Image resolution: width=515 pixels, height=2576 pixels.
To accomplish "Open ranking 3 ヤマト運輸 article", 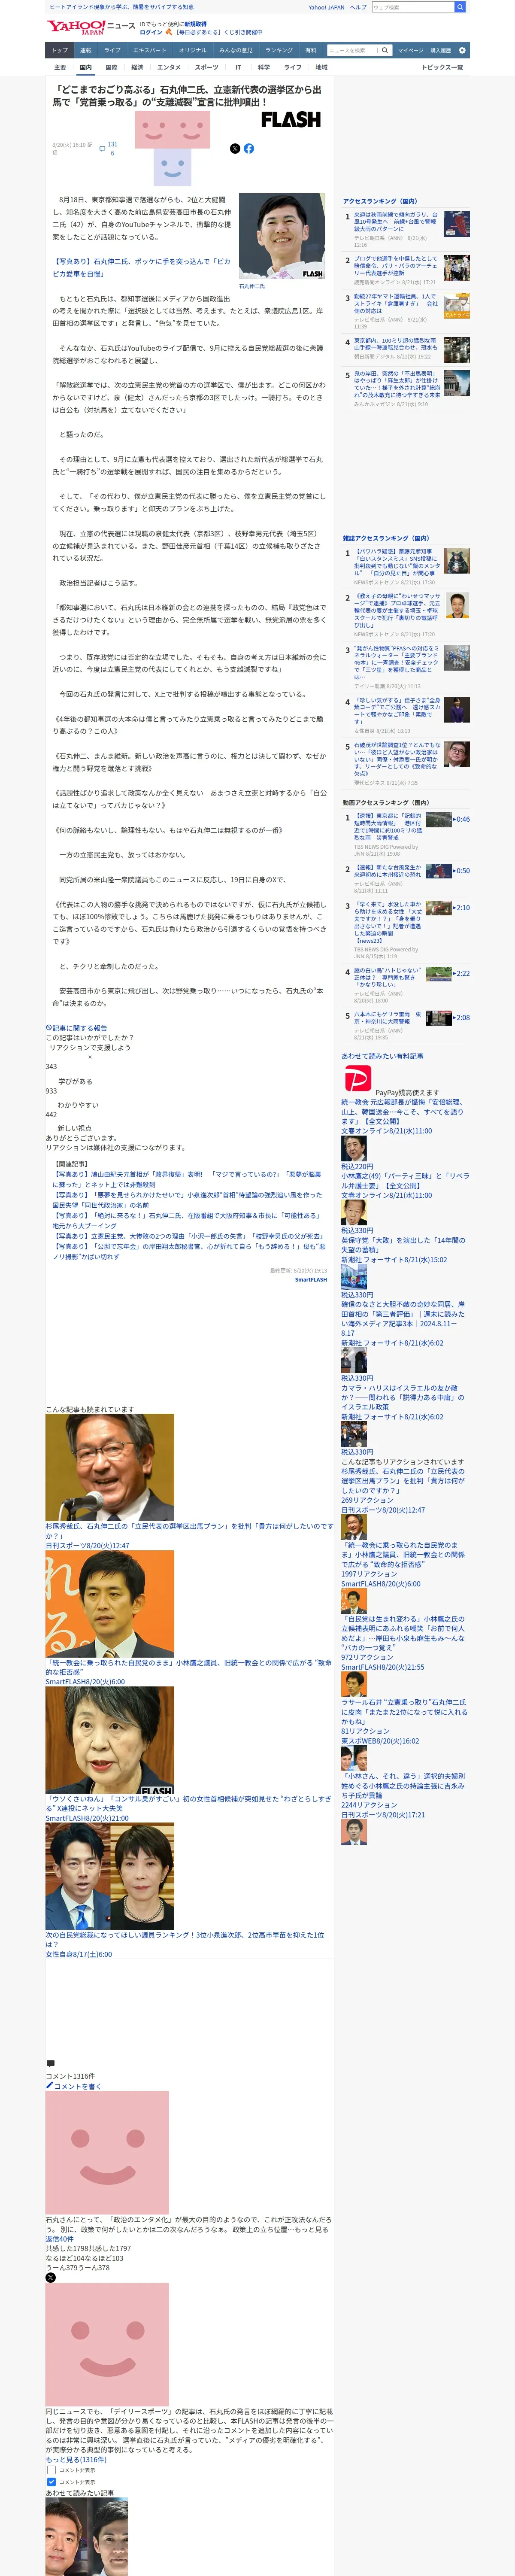I will (x=396, y=304).
